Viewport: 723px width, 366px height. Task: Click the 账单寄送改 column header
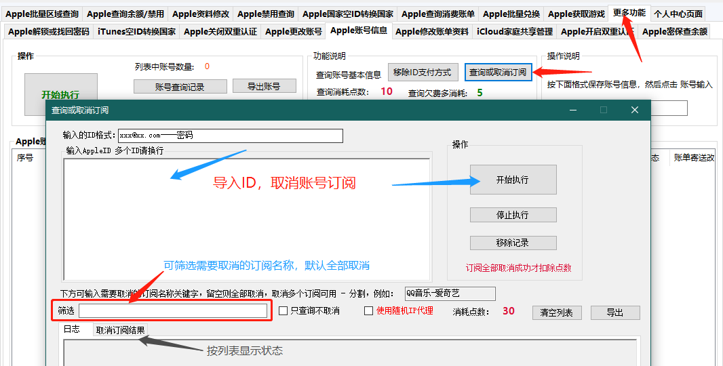(694, 158)
